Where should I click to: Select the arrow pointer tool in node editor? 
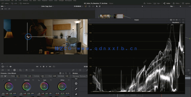point(97,6)
